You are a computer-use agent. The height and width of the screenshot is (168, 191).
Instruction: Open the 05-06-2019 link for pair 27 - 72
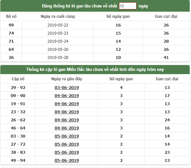[x=66, y=144]
